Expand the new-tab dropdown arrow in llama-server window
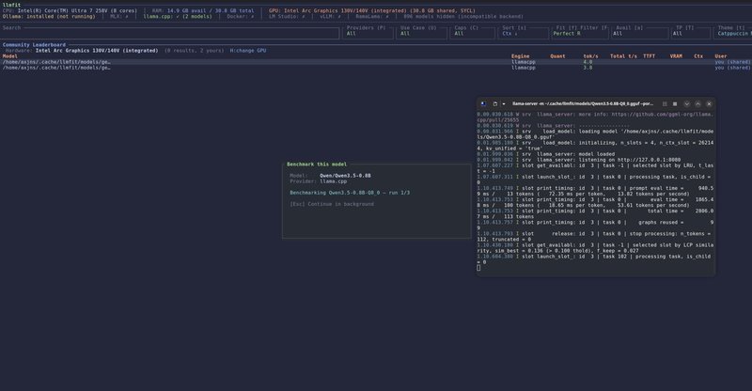The image size is (752, 391). click(x=504, y=103)
